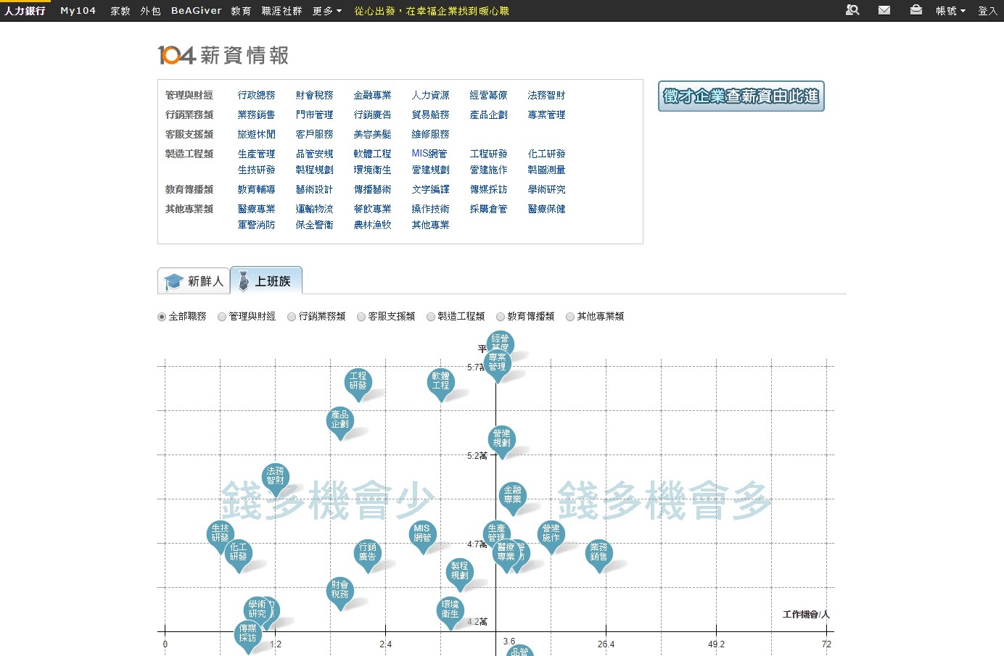Expand the 帳號 dropdown menu
Viewport: 1004px width, 656px height.
[950, 11]
